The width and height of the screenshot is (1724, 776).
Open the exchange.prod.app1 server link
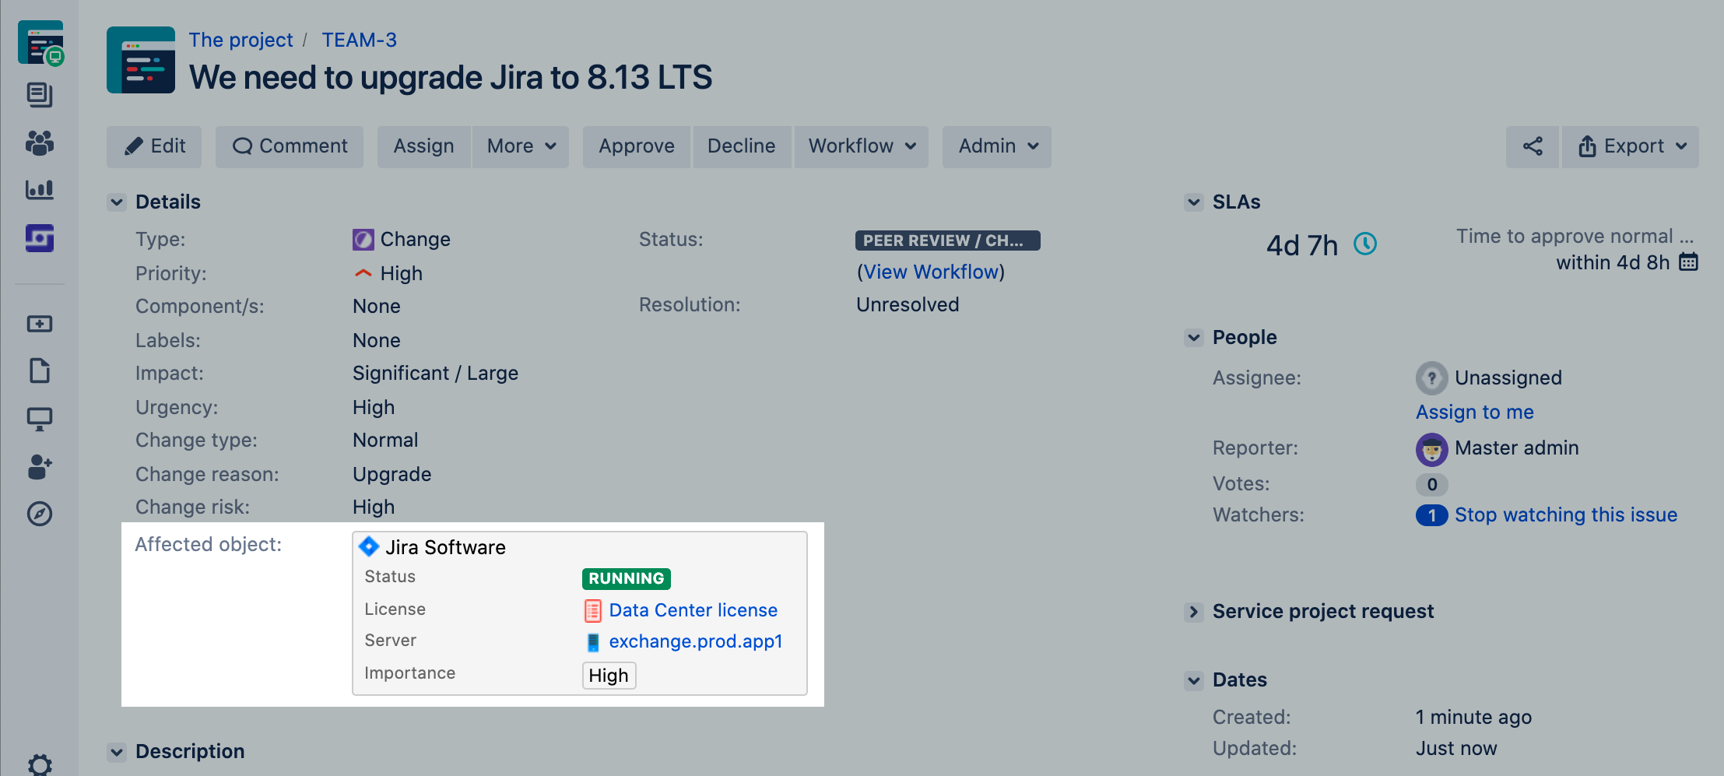point(695,641)
